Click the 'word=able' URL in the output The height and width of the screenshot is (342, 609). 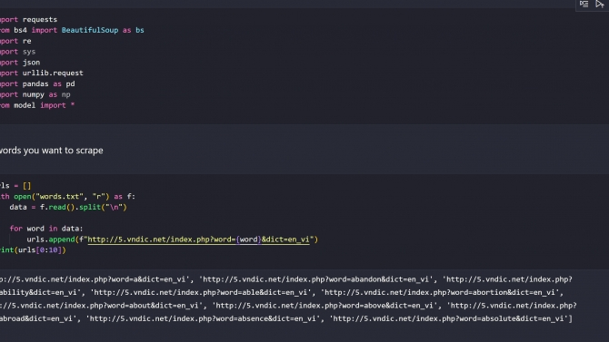(x=200, y=292)
